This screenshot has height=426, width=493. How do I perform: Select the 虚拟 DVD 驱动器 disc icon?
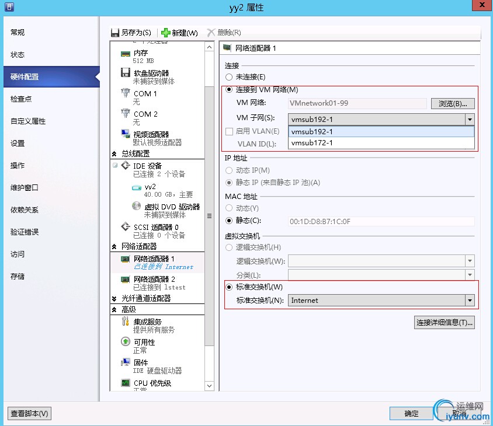[x=136, y=206]
